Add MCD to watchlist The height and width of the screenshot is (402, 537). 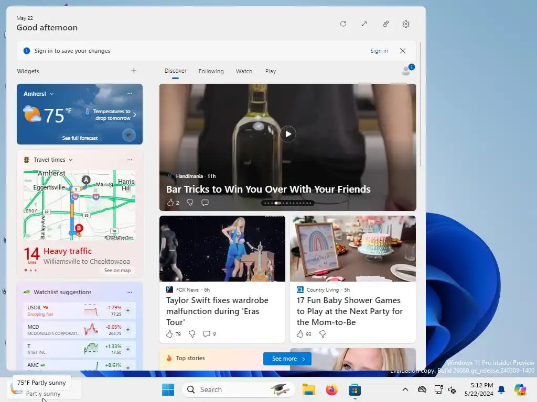point(128,330)
